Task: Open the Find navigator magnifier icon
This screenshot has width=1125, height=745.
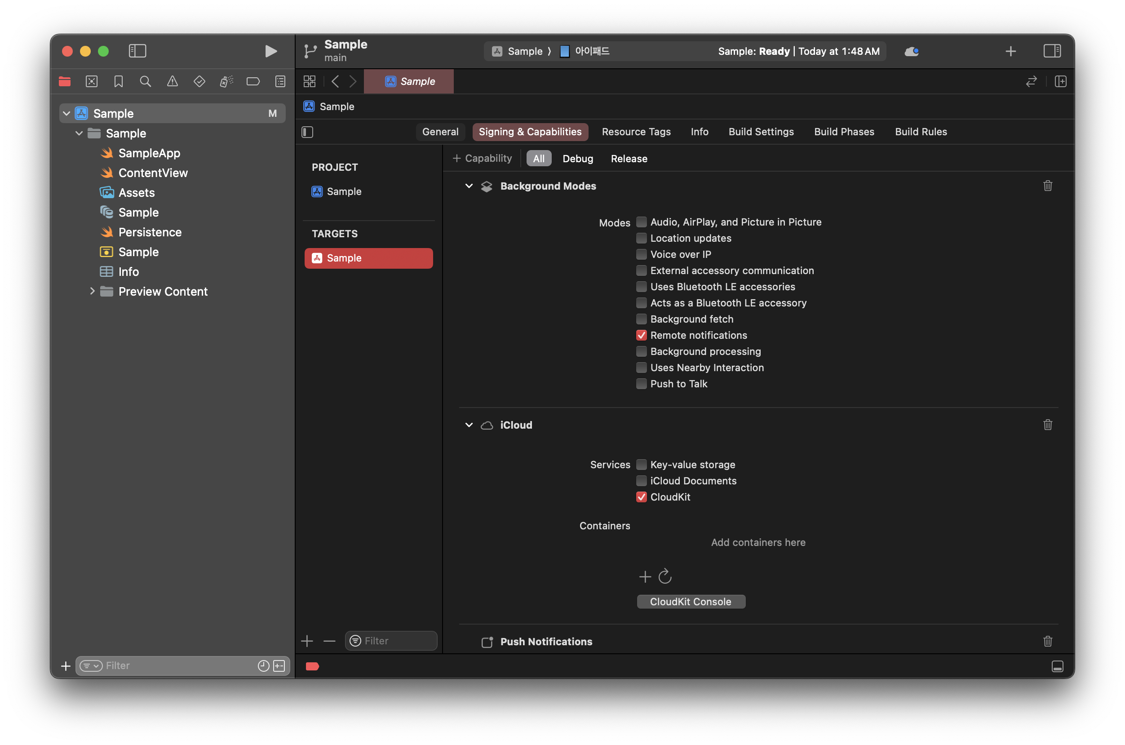Action: pos(146,81)
